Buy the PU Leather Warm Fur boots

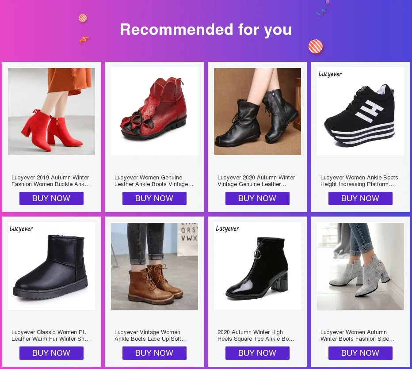point(51,353)
